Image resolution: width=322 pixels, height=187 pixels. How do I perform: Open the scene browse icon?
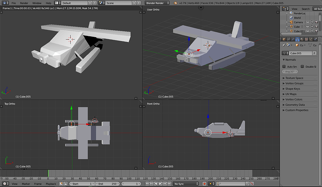[x=102, y=3]
